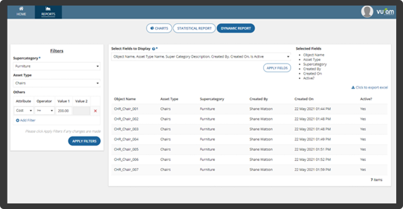Click the Asset Type column header

tap(169, 99)
